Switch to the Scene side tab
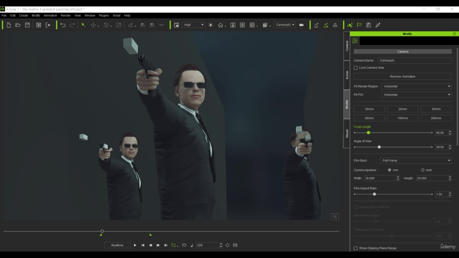Screen dimensions: 459x258 point(347,75)
